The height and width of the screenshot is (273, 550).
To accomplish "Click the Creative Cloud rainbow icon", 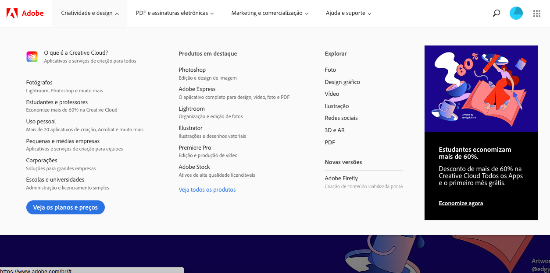I will [32, 56].
